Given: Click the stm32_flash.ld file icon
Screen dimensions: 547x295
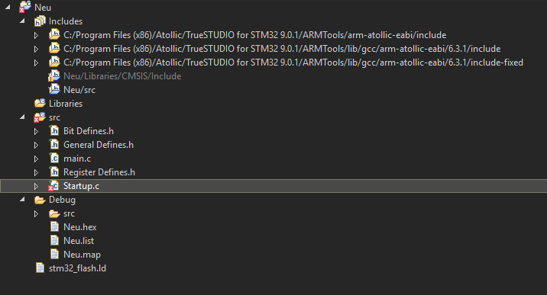Looking at the screenshot, I should click(x=40, y=268).
